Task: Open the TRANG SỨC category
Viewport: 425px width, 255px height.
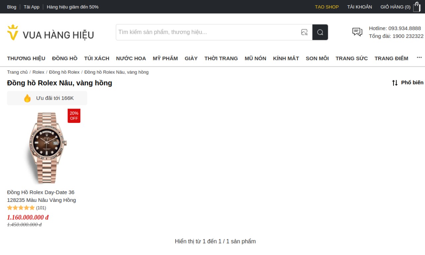Action: [x=352, y=58]
